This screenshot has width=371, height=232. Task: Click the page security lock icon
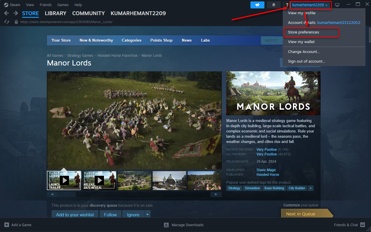[x=16, y=22]
